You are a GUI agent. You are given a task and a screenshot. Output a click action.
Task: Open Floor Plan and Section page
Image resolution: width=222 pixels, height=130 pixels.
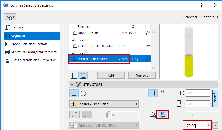click(x=29, y=44)
